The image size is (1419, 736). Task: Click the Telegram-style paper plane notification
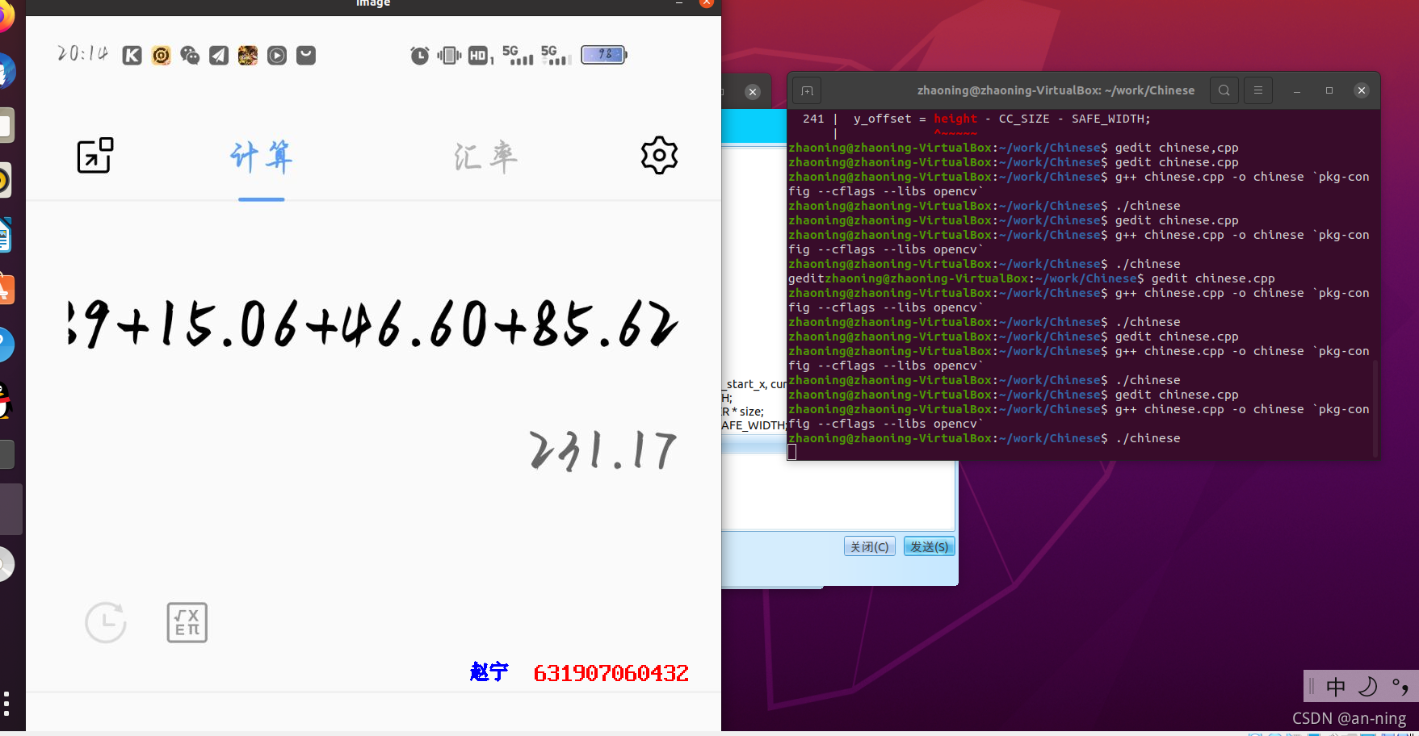(x=219, y=55)
